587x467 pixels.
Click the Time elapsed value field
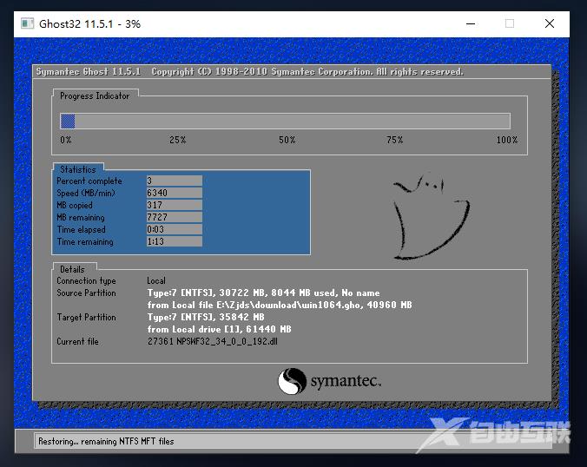click(174, 229)
